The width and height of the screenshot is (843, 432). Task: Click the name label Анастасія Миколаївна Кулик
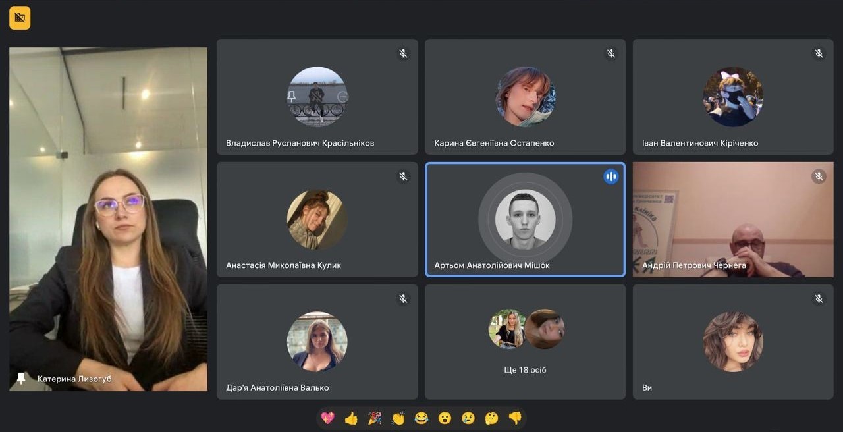click(283, 265)
